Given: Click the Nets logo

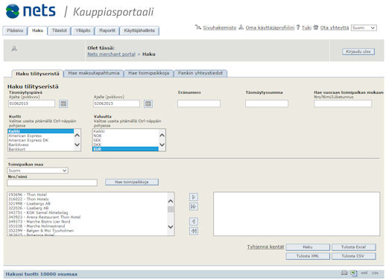Looking at the screenshot, I should pos(31,11).
